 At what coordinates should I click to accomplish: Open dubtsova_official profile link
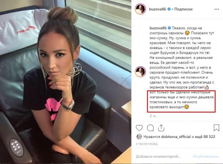click(176, 137)
